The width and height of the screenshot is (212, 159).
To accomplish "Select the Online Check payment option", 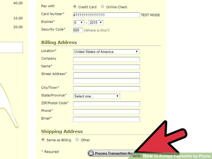I will pyautogui.click(x=103, y=6).
